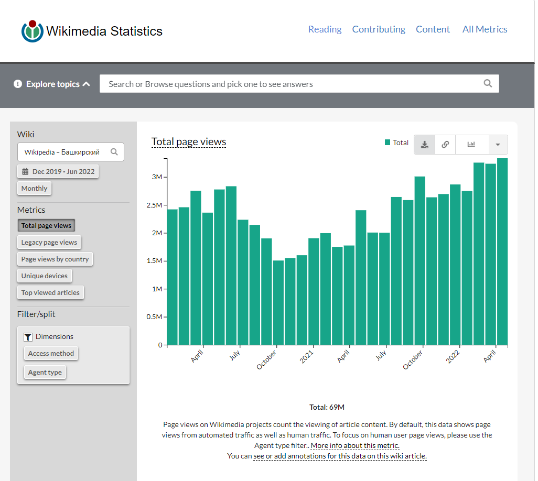Click the 2022 axis label
This screenshot has width=538, height=481.
coord(453,357)
